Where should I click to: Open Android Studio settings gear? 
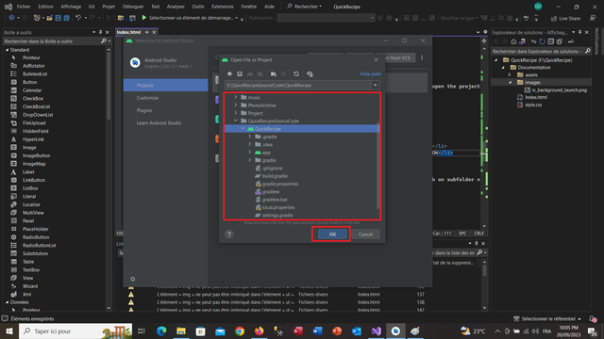(x=133, y=279)
